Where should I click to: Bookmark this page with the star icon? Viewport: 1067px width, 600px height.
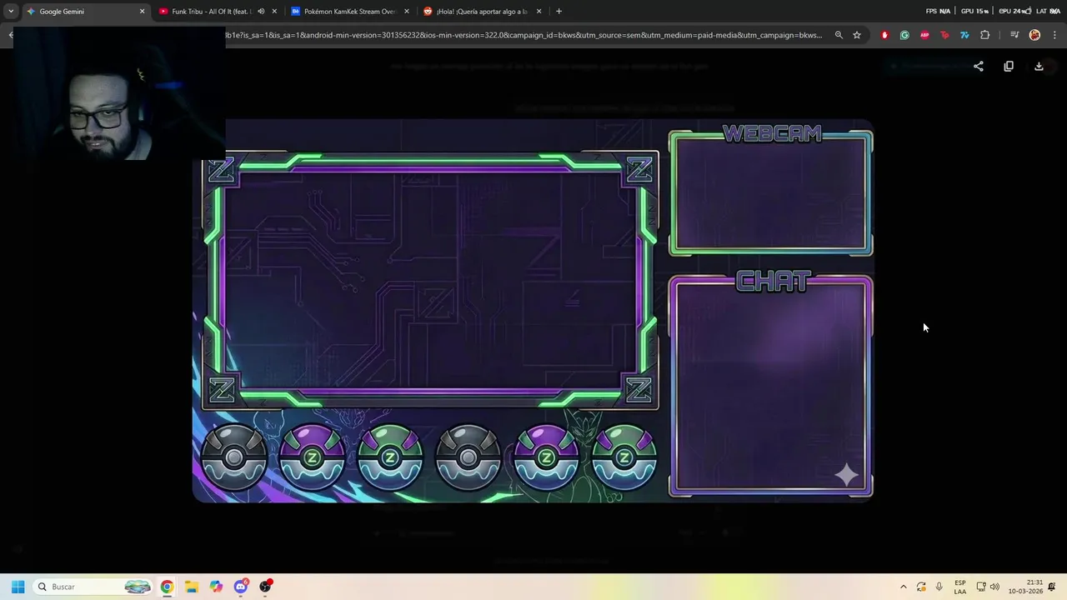click(857, 35)
